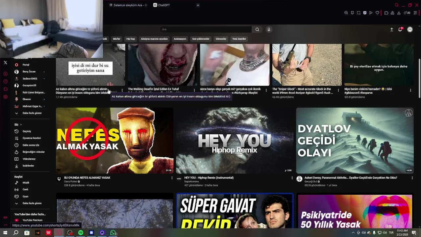Open Opera easy setup sliders icon
The width and height of the screenshot is (421, 237).
click(x=415, y=13)
